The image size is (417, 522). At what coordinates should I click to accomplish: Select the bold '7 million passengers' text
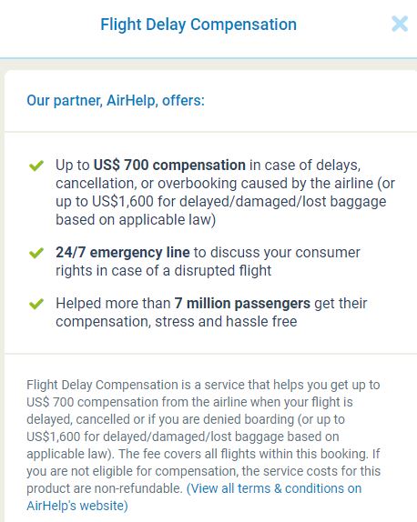(x=242, y=303)
